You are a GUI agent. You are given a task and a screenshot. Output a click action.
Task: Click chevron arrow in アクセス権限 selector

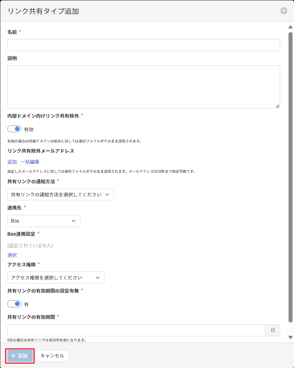pyautogui.click(x=98, y=278)
